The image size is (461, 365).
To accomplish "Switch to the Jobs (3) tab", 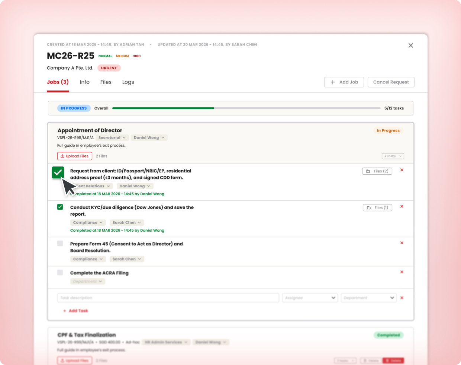I will [58, 82].
